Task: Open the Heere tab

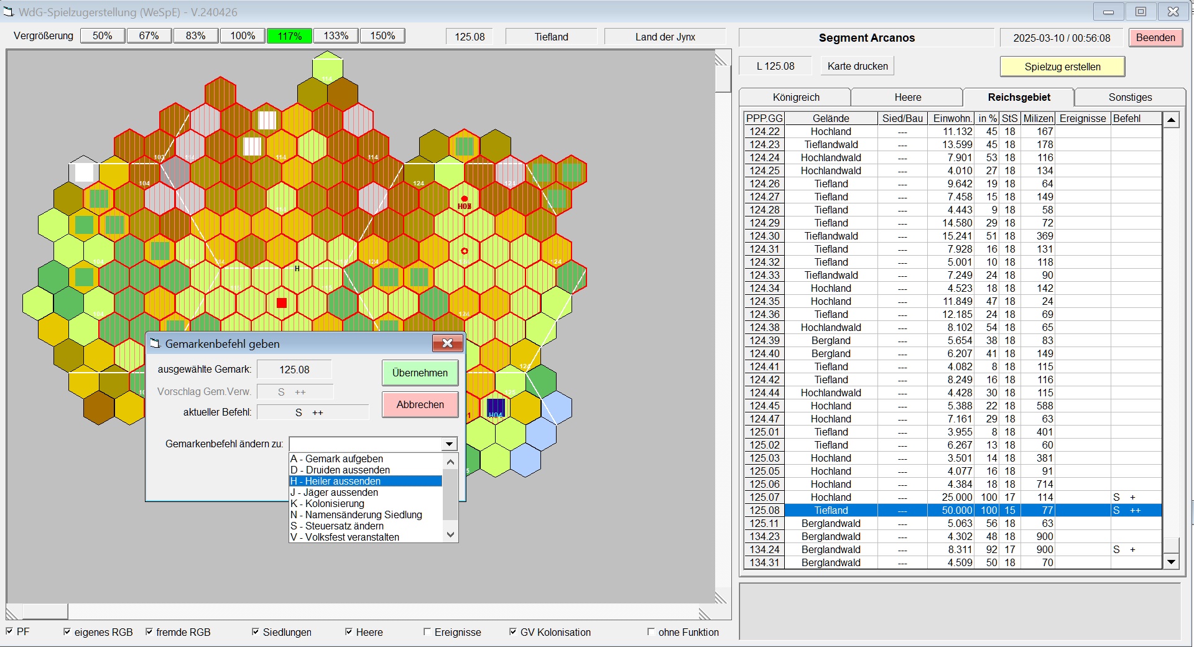Action: pyautogui.click(x=908, y=97)
